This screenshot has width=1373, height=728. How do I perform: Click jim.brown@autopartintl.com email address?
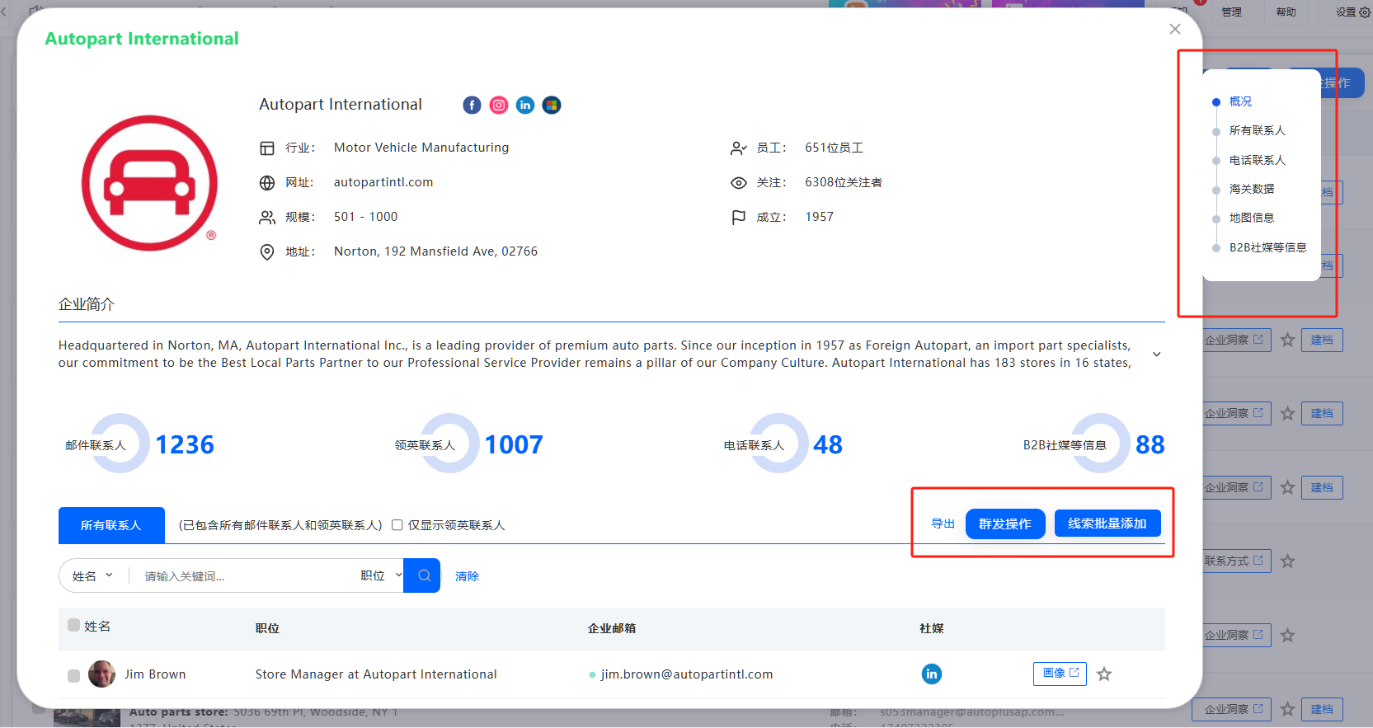pyautogui.click(x=687, y=674)
